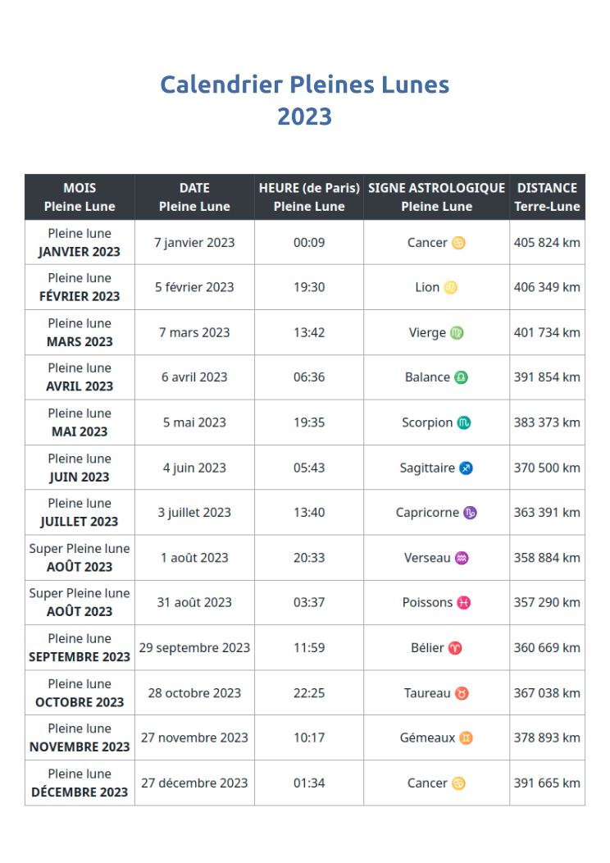
Task: Click the Sagittaire blue arrow icon
Action: [x=466, y=468]
